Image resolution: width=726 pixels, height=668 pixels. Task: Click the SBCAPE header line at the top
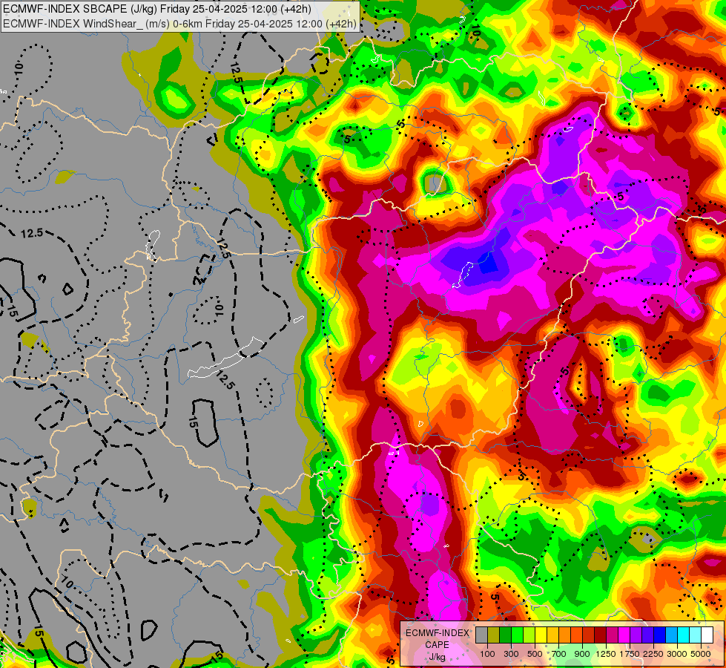pos(157,9)
